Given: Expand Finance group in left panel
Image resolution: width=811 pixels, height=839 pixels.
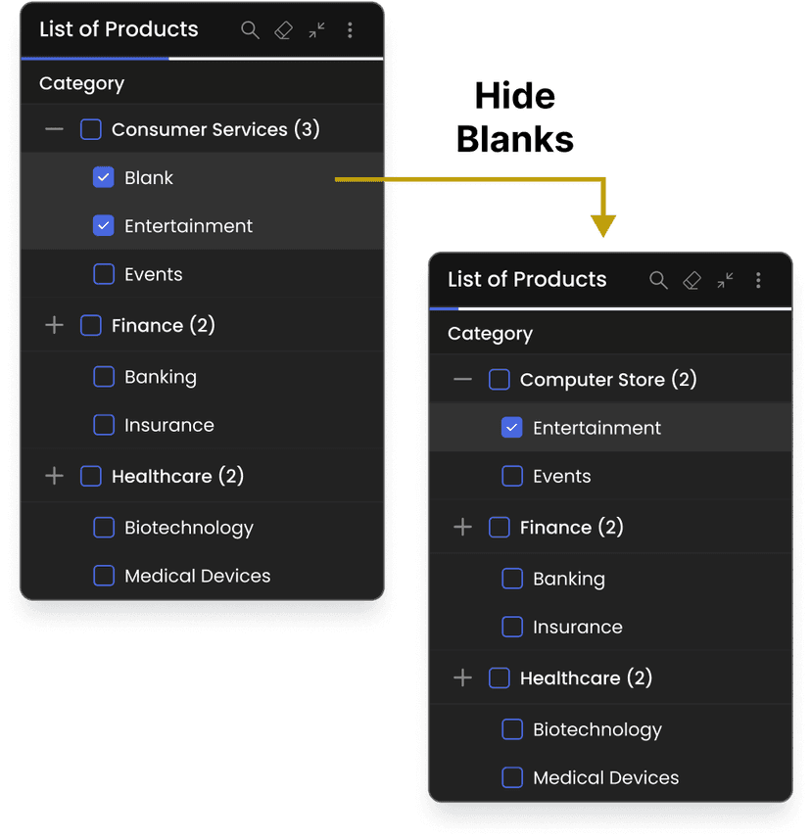Looking at the screenshot, I should [x=55, y=325].
